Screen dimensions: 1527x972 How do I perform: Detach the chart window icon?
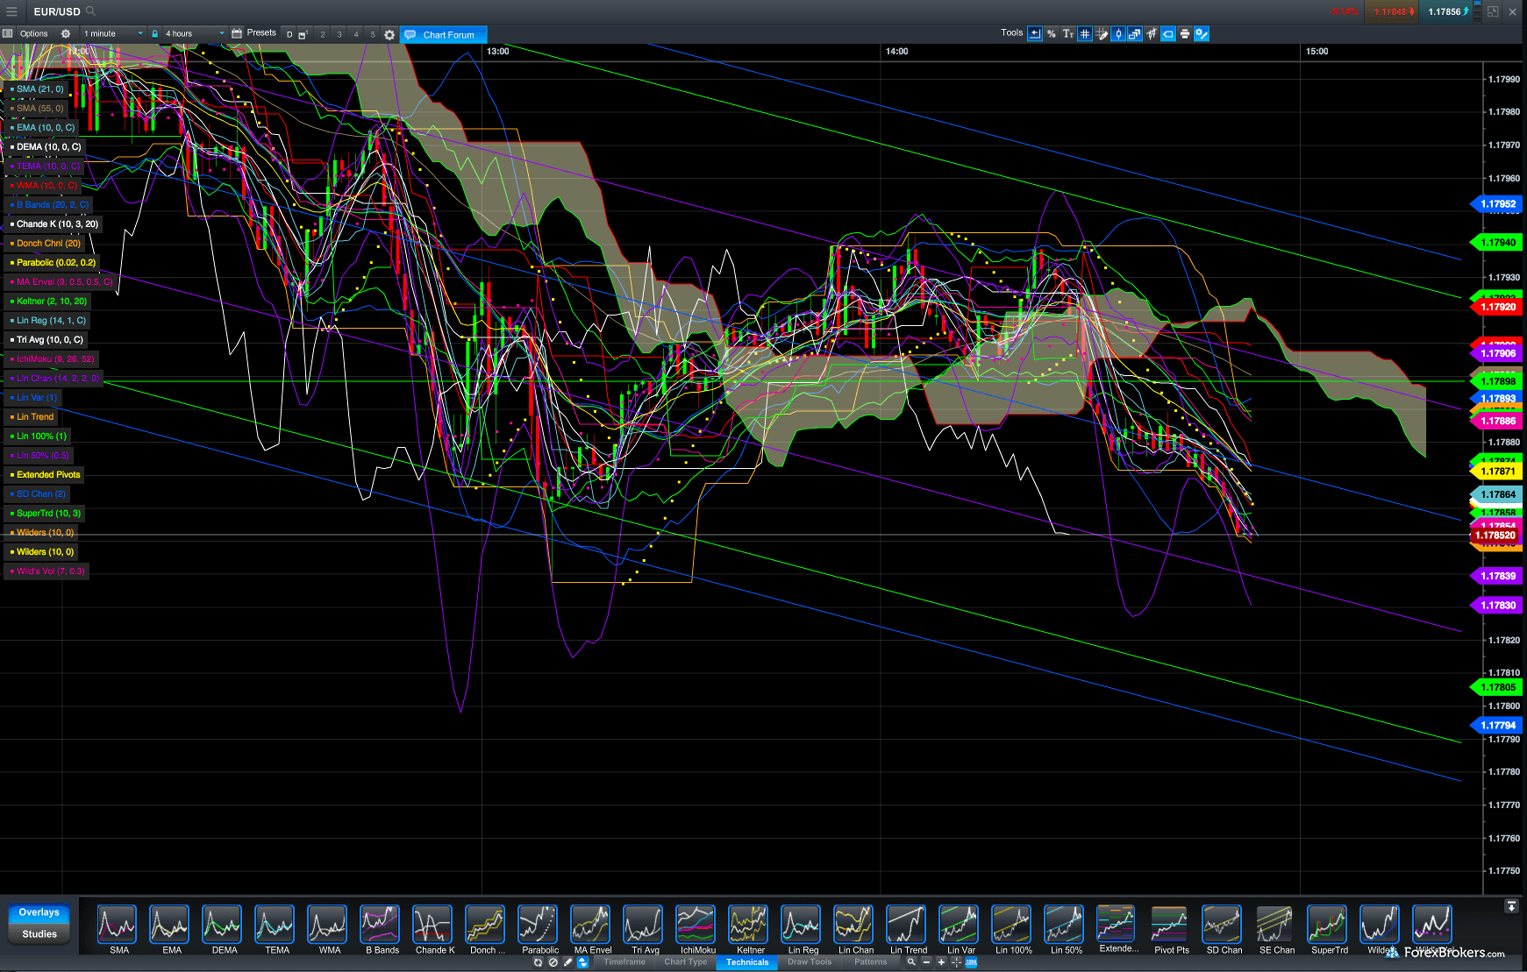(1493, 11)
